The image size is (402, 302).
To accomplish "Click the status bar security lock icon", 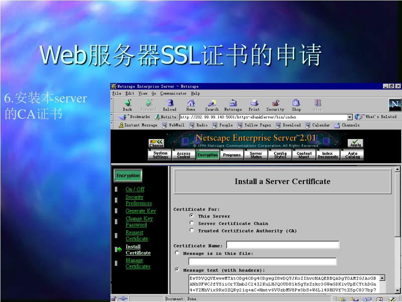I will [x=114, y=299].
